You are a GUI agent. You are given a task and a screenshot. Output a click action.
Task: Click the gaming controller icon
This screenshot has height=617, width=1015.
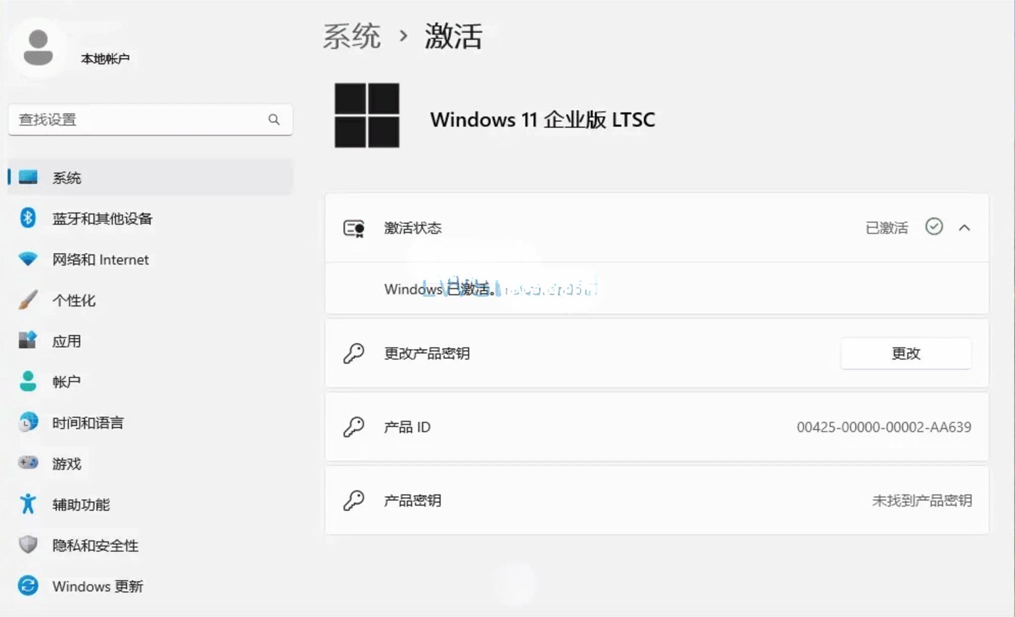(x=28, y=463)
